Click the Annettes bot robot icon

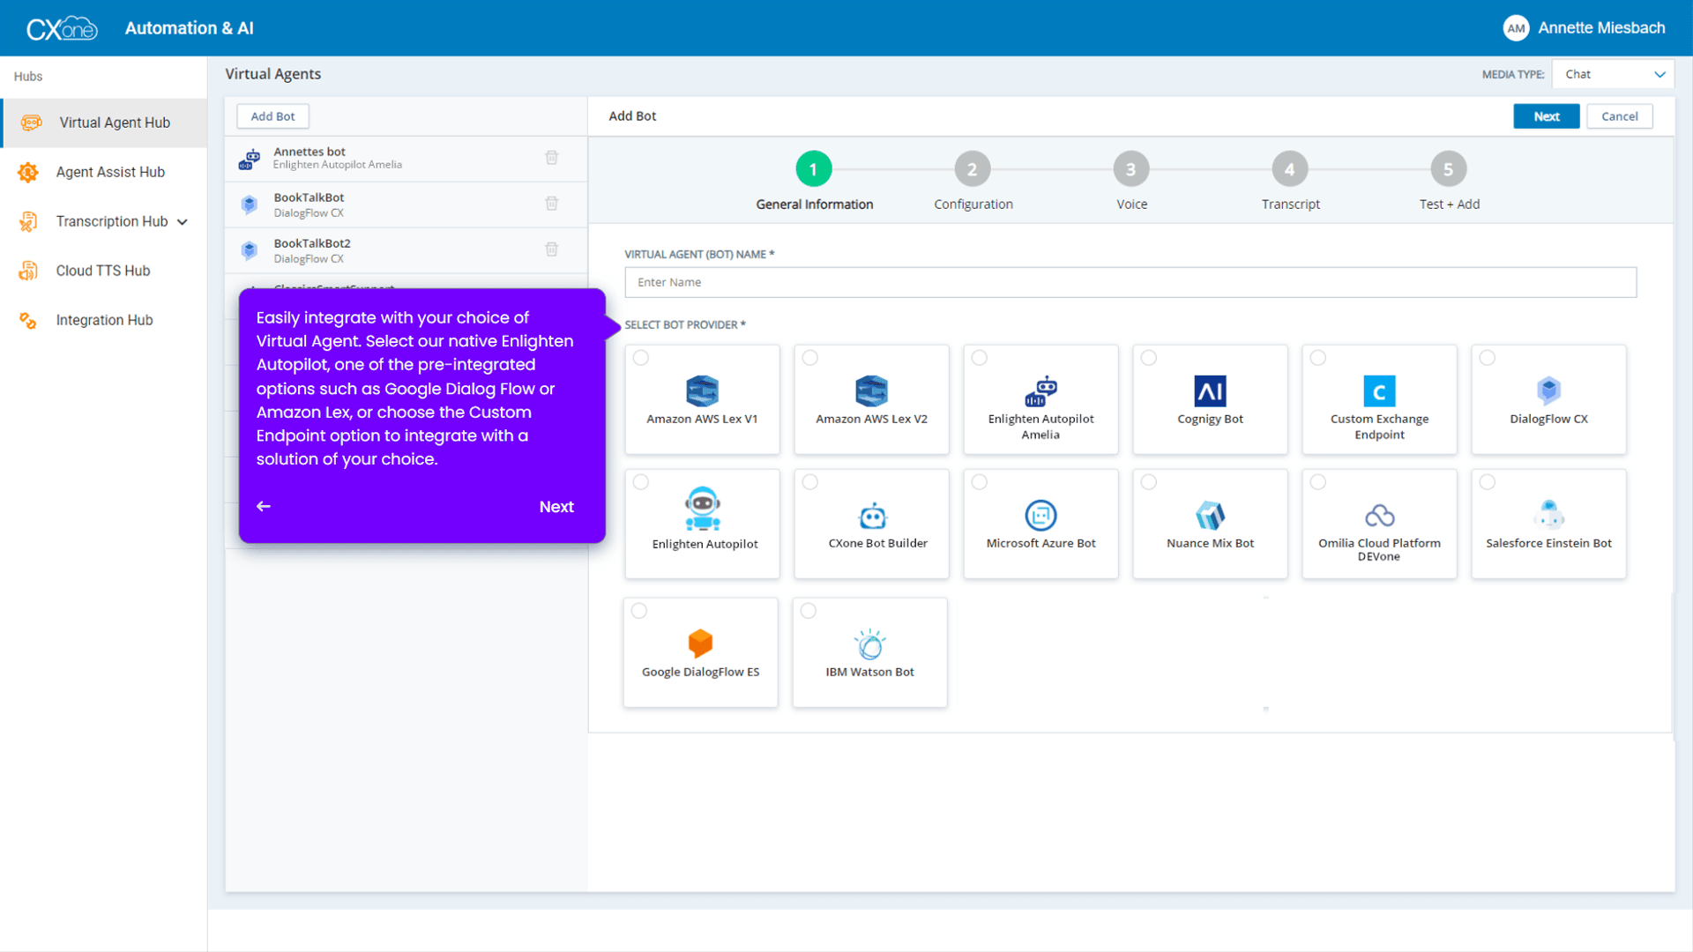click(249, 158)
